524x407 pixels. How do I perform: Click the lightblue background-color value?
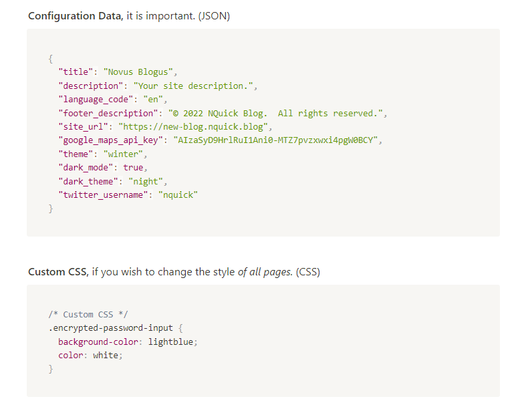172,342
